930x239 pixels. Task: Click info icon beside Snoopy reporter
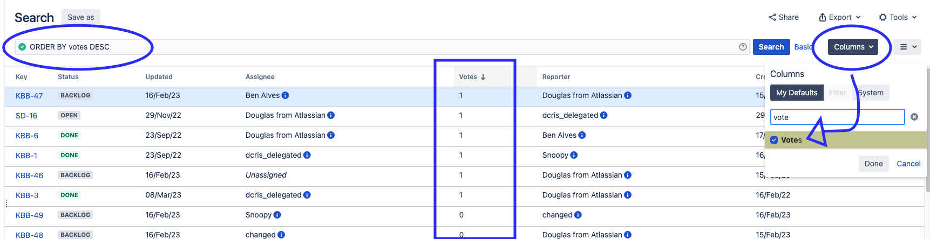(574, 155)
